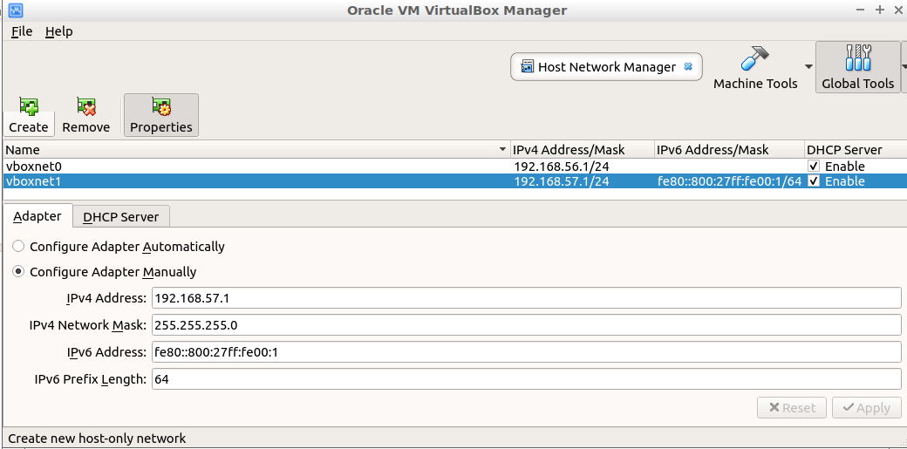The width and height of the screenshot is (907, 449).
Task: Click the Reset button
Action: tap(793, 407)
